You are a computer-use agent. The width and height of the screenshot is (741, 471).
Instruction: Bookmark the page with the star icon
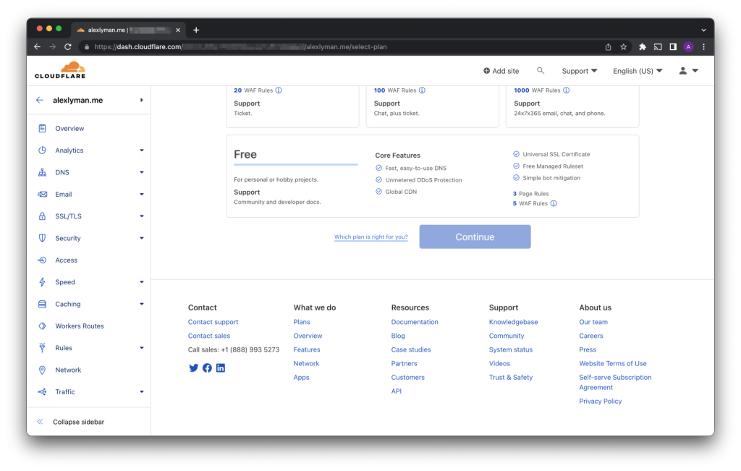pyautogui.click(x=623, y=47)
